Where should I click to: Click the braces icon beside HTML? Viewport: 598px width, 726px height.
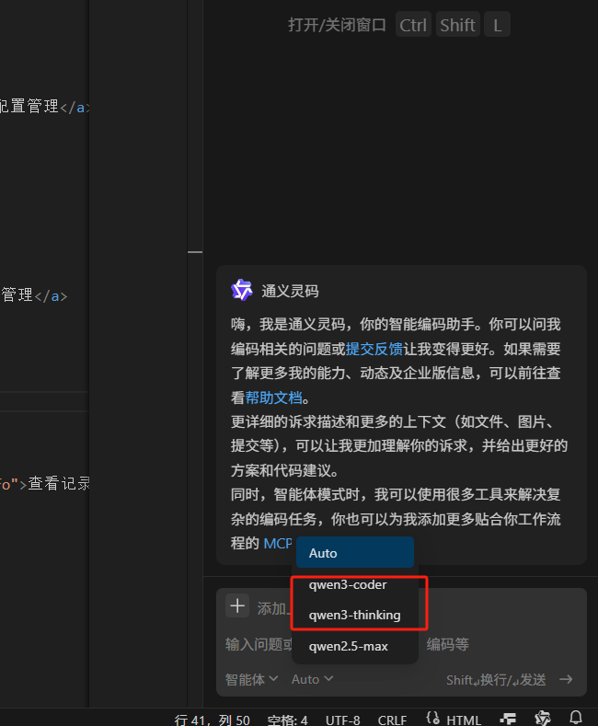pyautogui.click(x=433, y=718)
